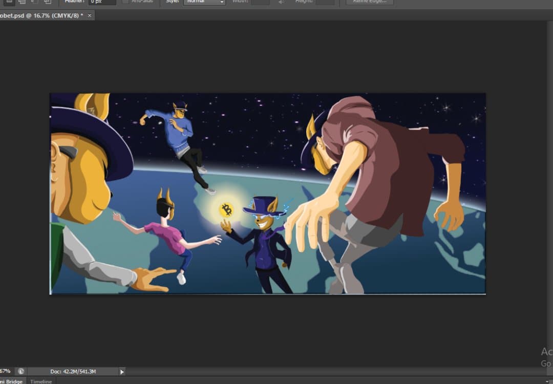
Task: Click the zoom percentage field in status bar
Action: point(6,371)
